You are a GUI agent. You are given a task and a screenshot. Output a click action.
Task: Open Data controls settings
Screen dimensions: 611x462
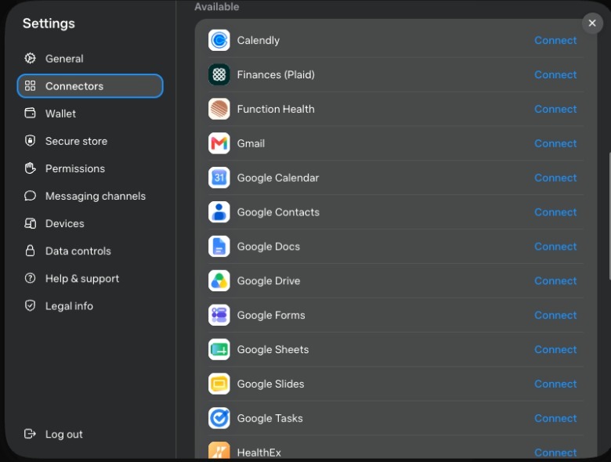(x=90, y=251)
